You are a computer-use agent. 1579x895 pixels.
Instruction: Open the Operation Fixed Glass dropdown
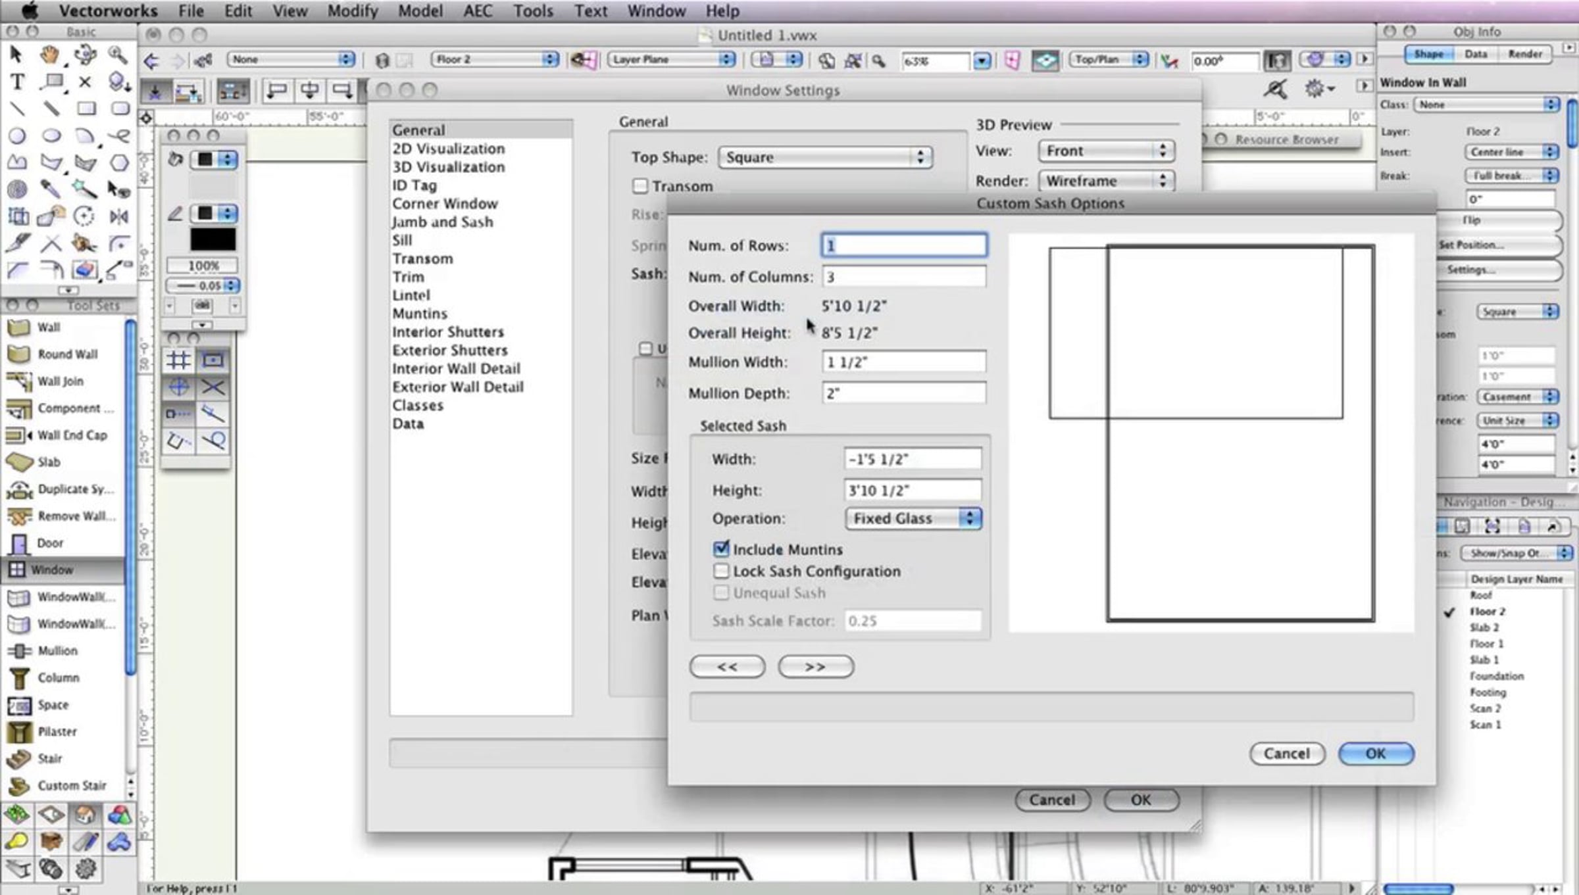pos(913,518)
